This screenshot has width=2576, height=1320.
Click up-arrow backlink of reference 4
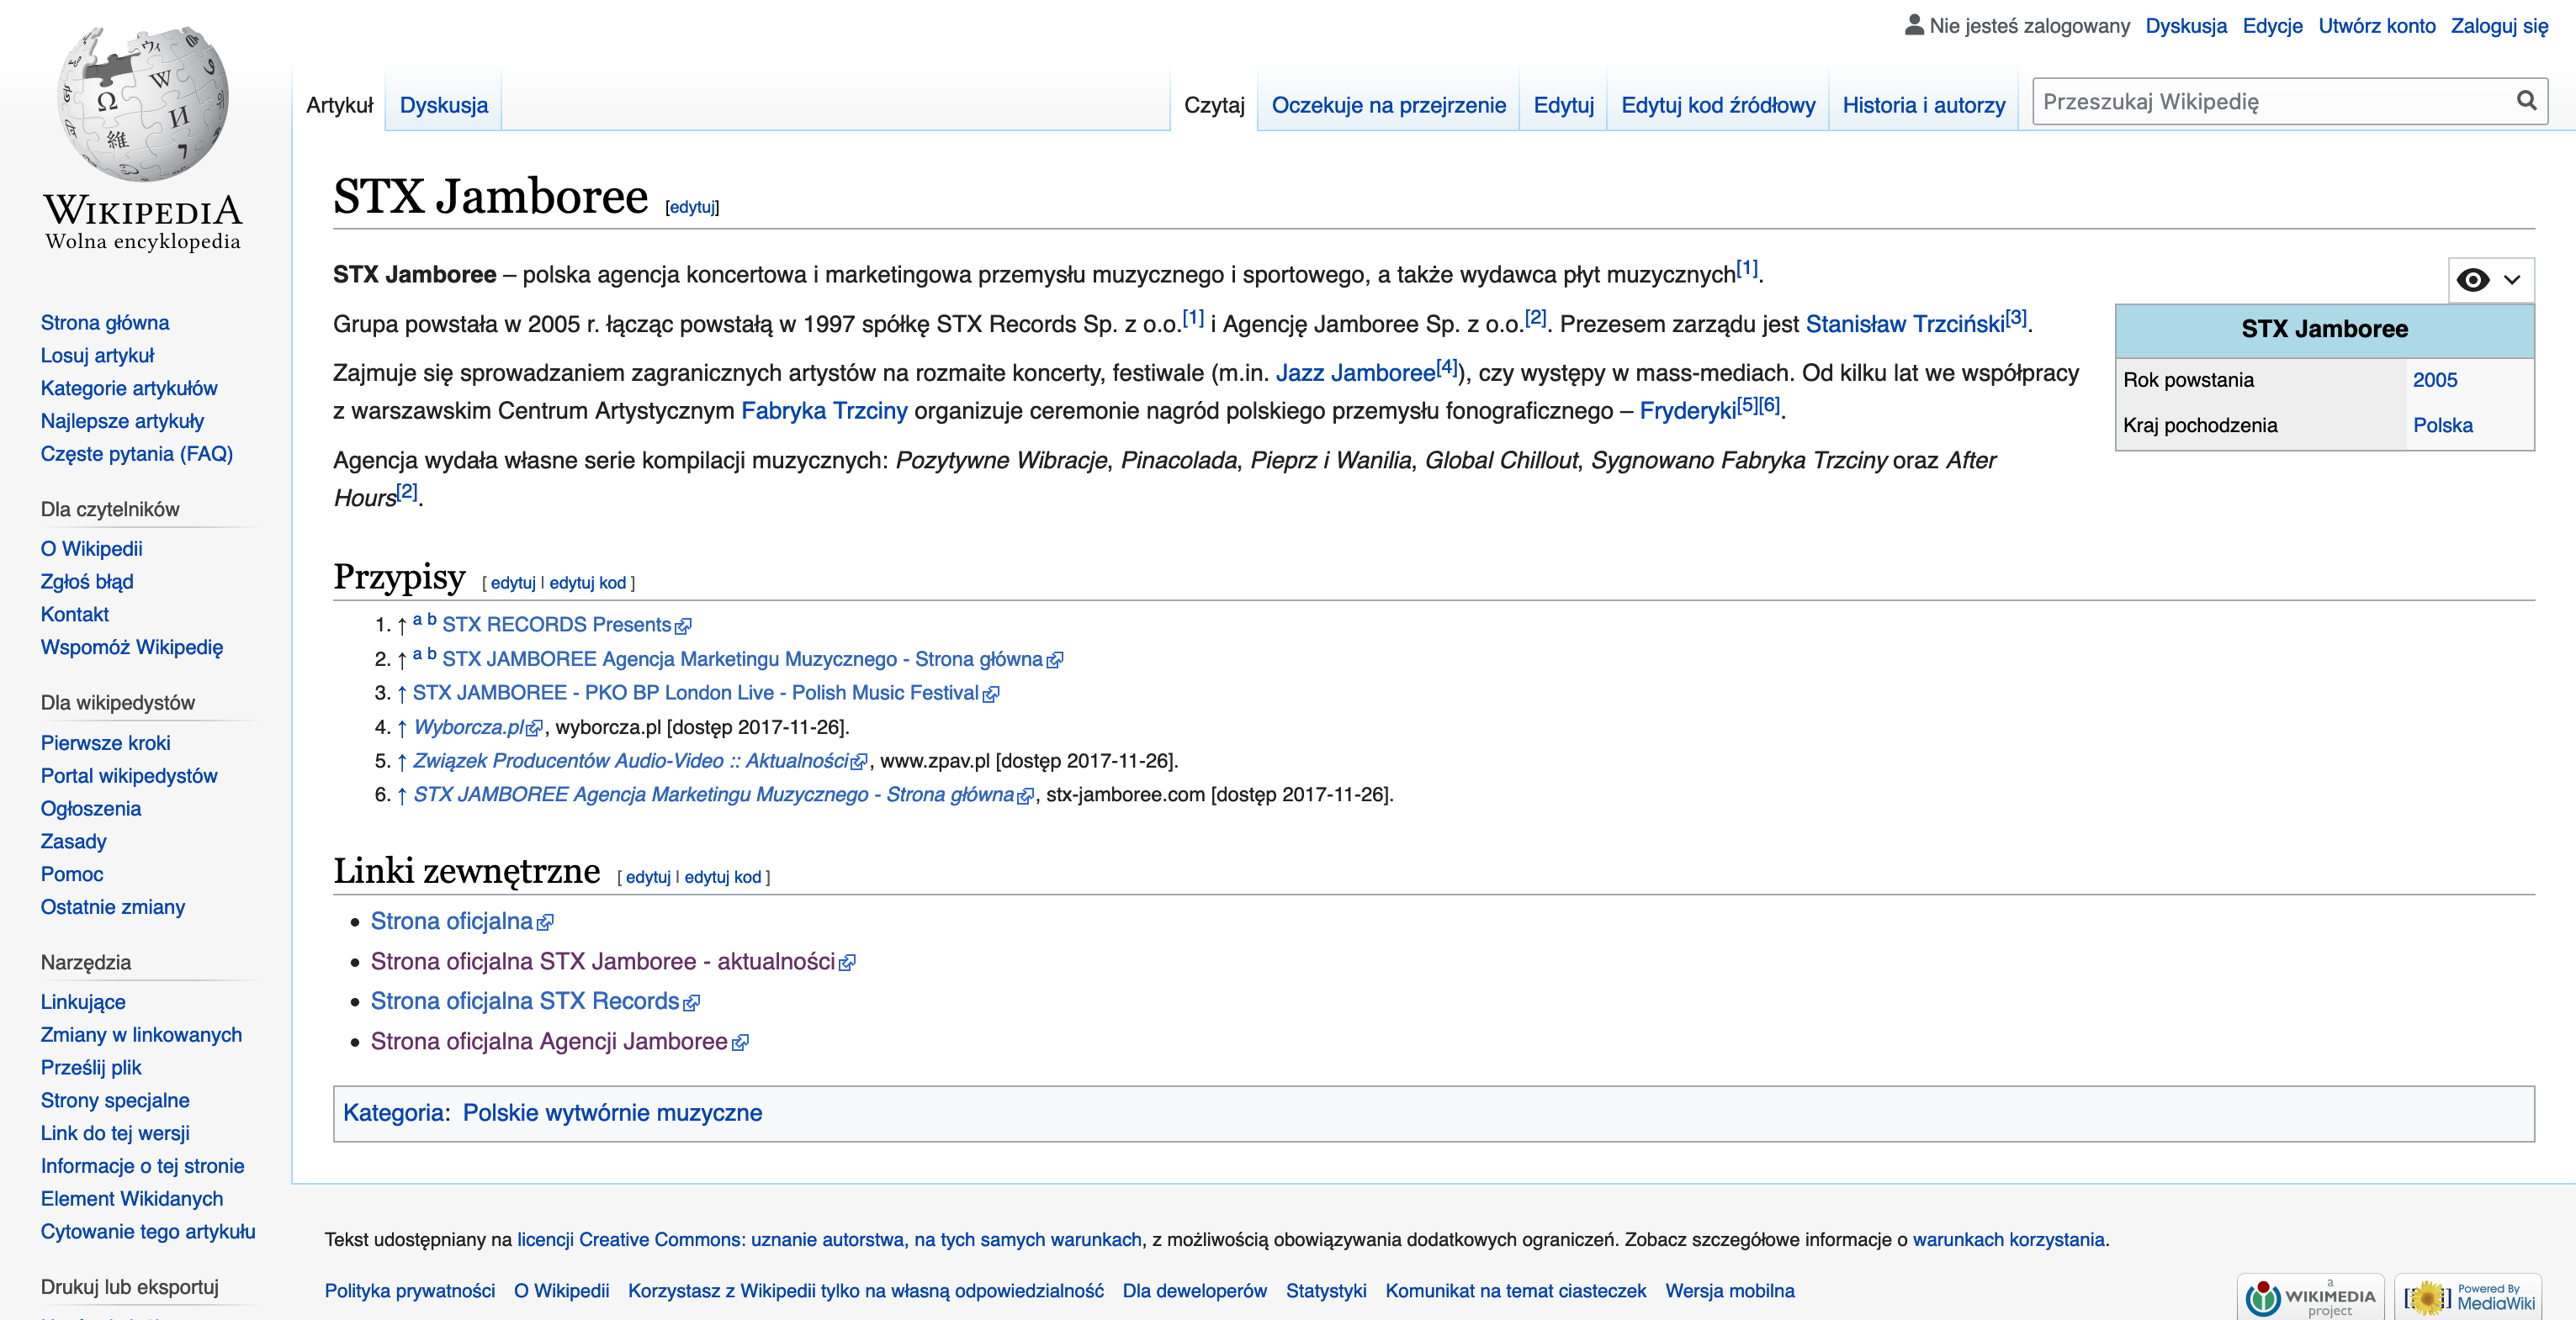pyautogui.click(x=401, y=727)
